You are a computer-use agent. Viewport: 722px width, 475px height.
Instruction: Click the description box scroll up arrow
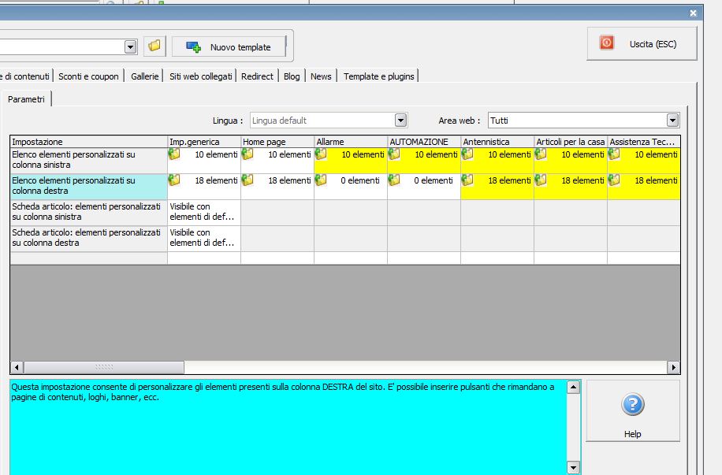tap(573, 387)
